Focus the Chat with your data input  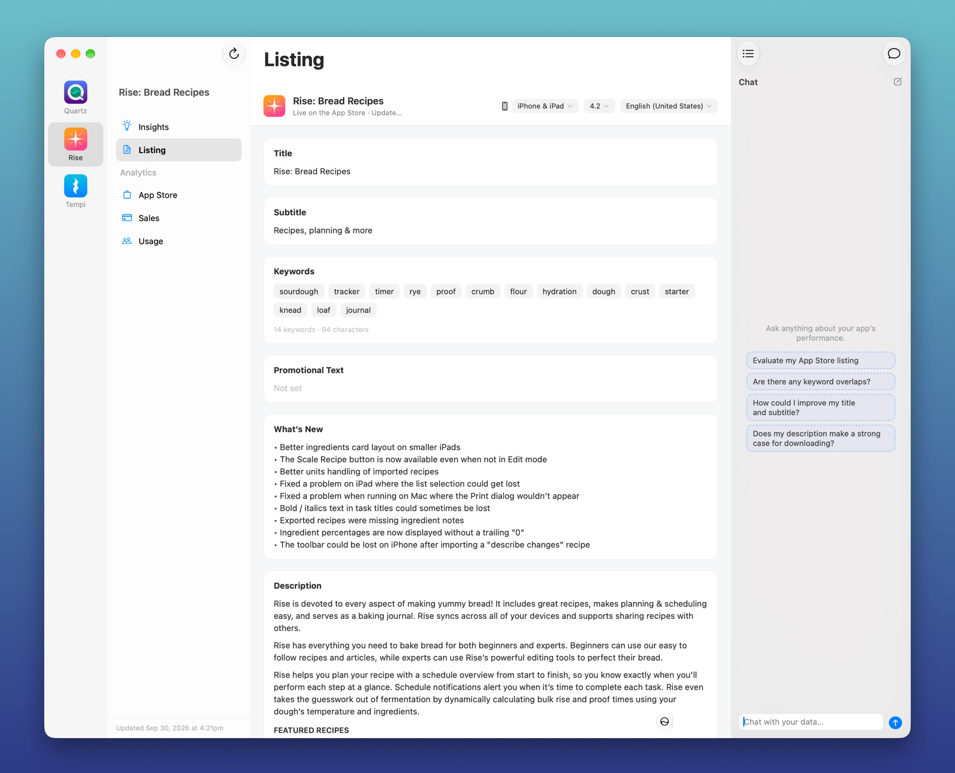pyautogui.click(x=811, y=722)
